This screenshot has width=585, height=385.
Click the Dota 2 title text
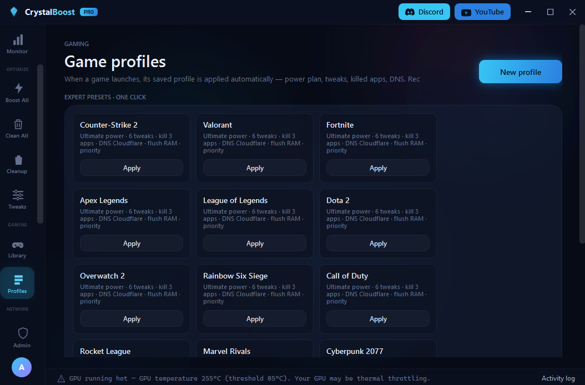338,200
